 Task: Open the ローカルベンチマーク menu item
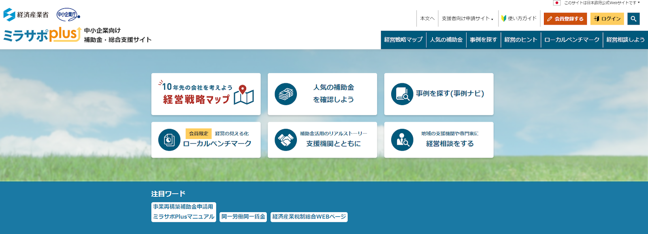coord(572,40)
